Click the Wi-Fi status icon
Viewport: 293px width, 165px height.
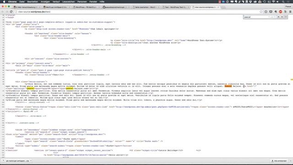click(x=273, y=2)
